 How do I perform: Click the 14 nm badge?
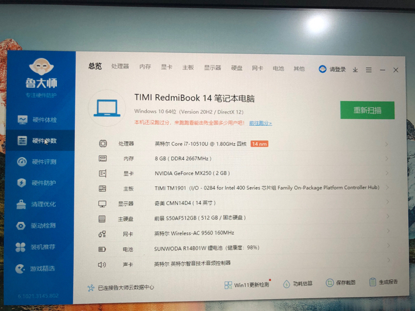[259, 144]
